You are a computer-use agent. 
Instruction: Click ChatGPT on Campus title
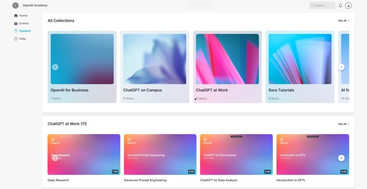click(143, 90)
